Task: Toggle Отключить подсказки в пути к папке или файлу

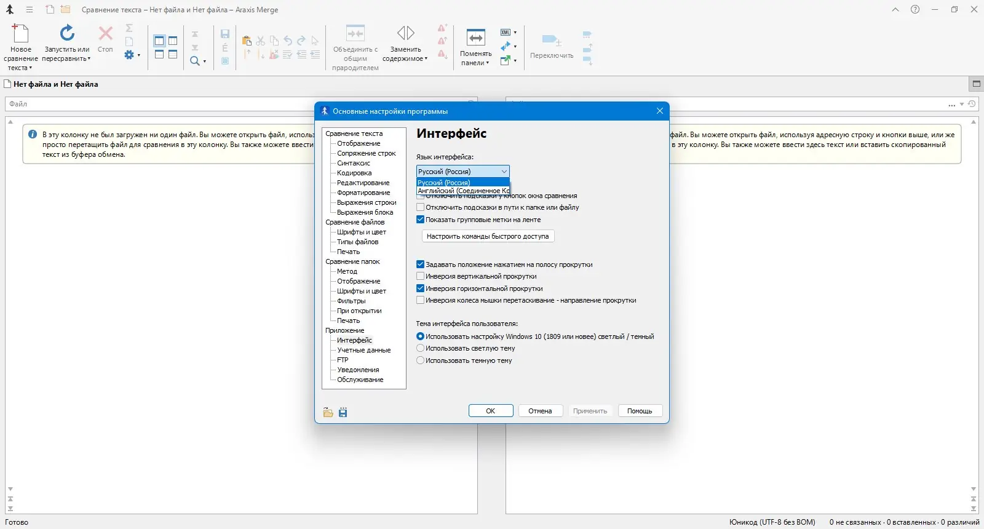Action: [421, 207]
